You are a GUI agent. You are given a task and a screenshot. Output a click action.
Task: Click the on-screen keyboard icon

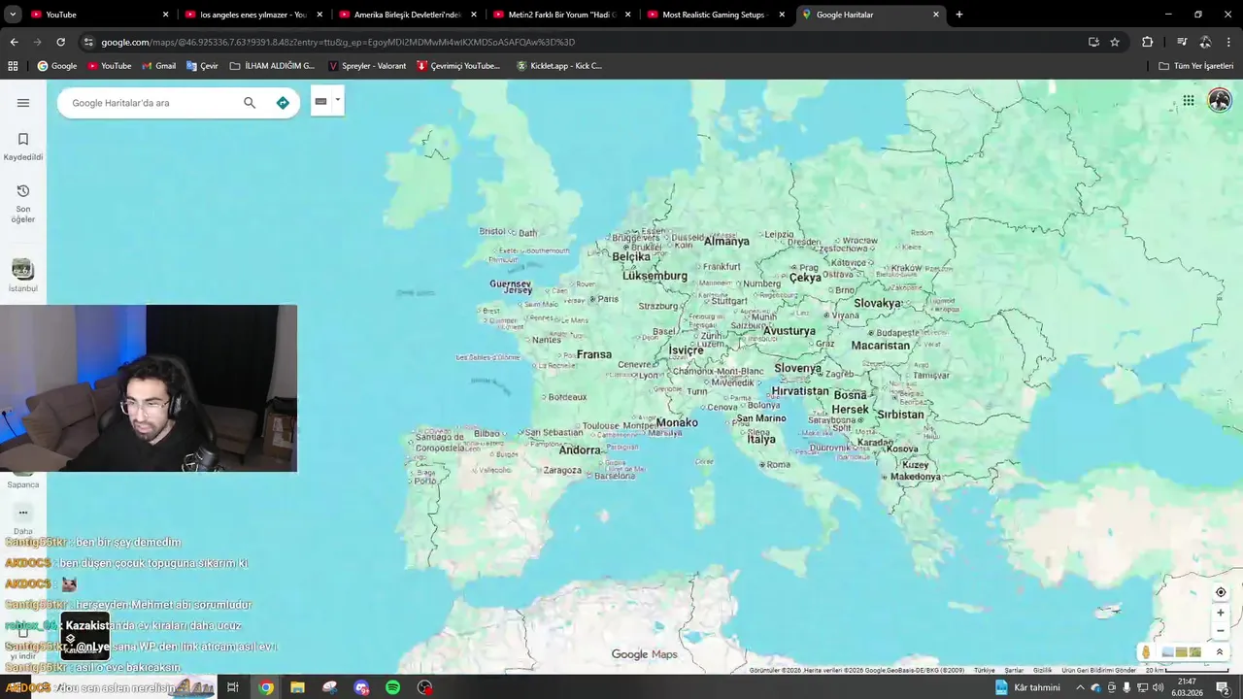[x=320, y=101]
